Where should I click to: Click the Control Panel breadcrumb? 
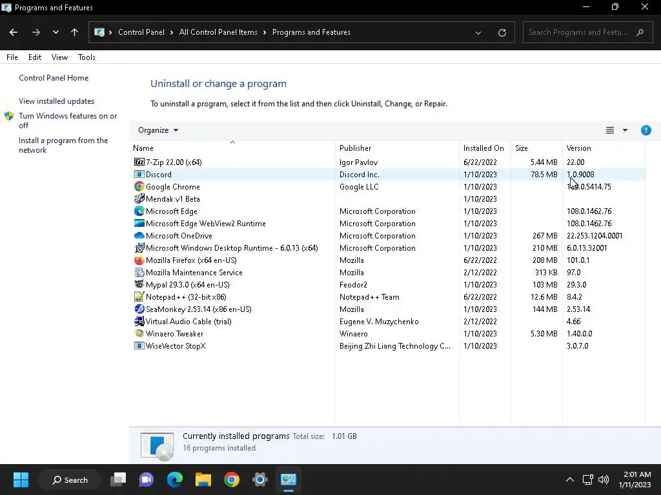pos(141,32)
